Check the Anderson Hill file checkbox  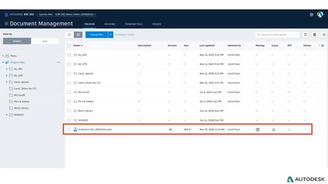point(69,129)
